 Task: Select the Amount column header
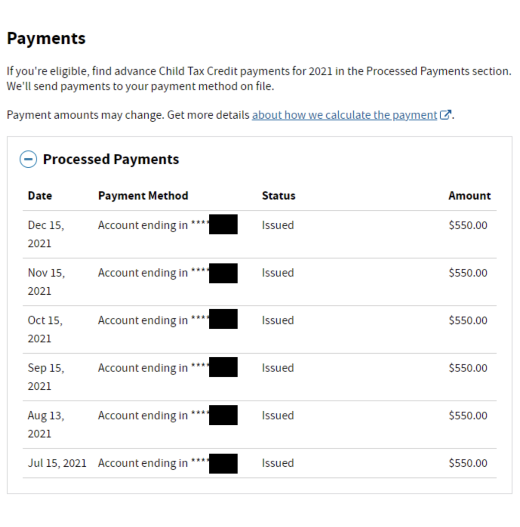pyautogui.click(x=469, y=195)
